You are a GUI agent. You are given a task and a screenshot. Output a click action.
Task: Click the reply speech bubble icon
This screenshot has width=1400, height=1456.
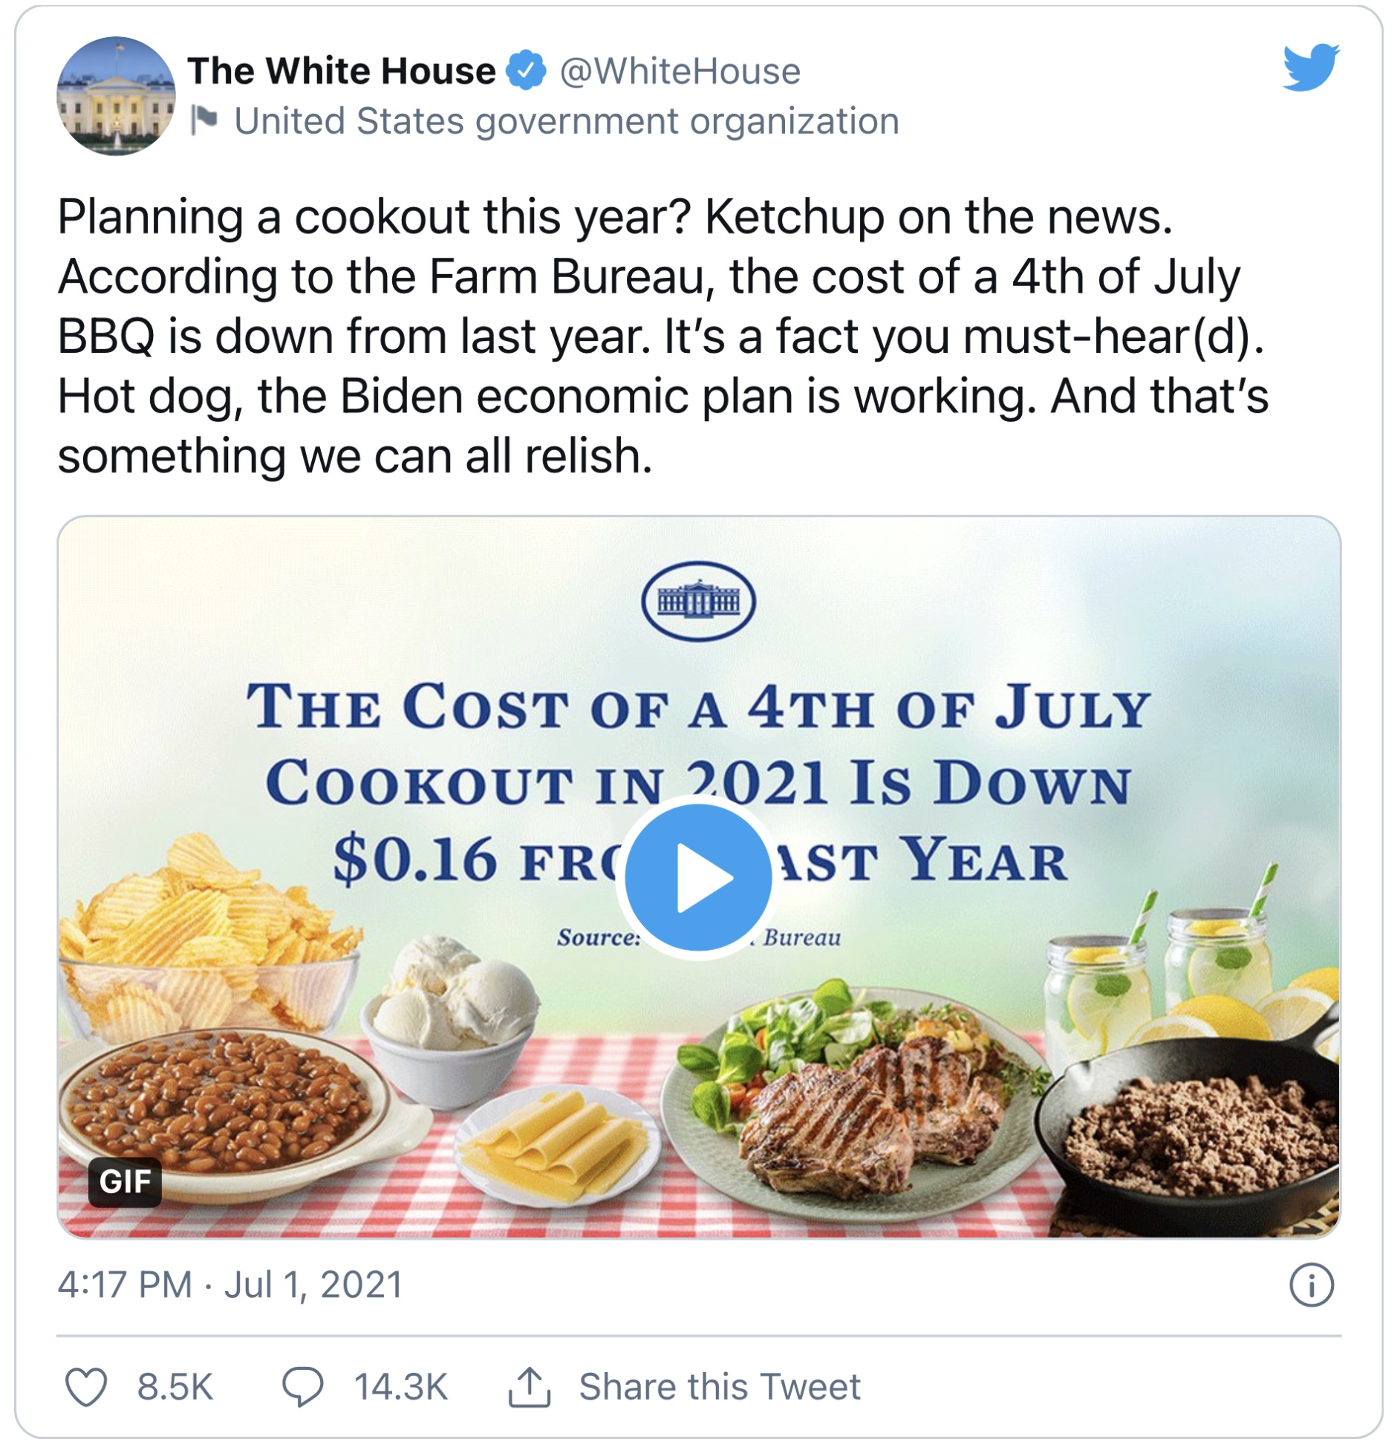click(x=302, y=1387)
